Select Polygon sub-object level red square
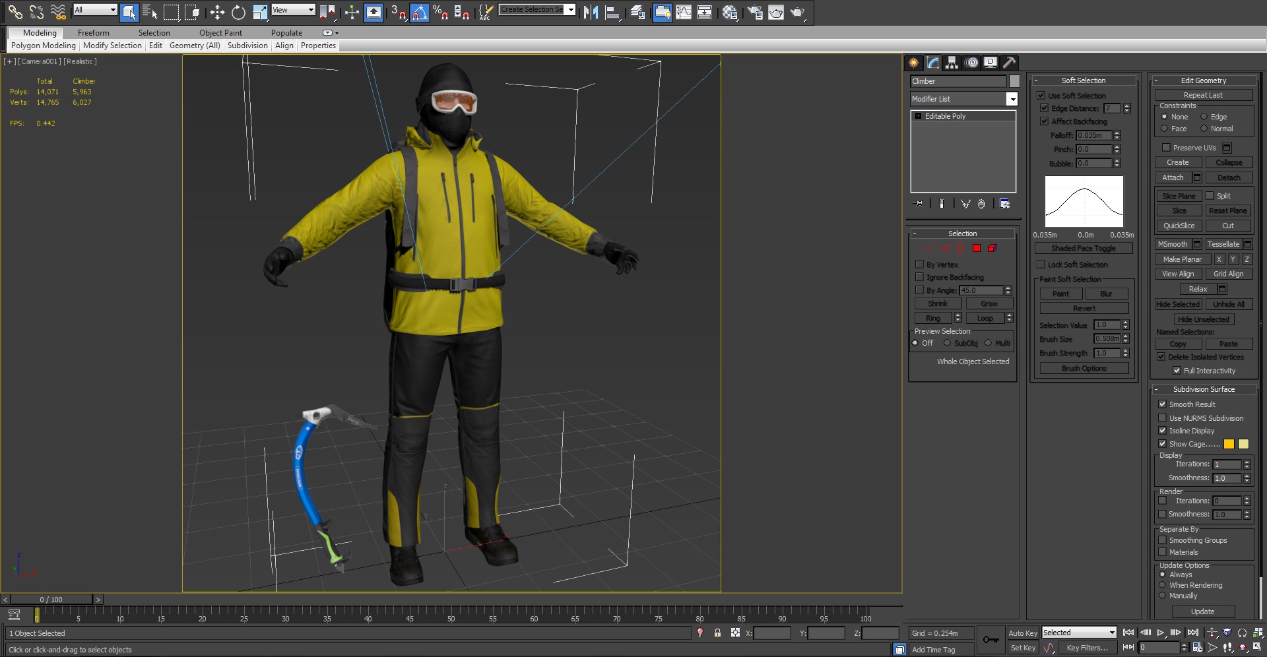The width and height of the screenshot is (1267, 657). coord(977,248)
